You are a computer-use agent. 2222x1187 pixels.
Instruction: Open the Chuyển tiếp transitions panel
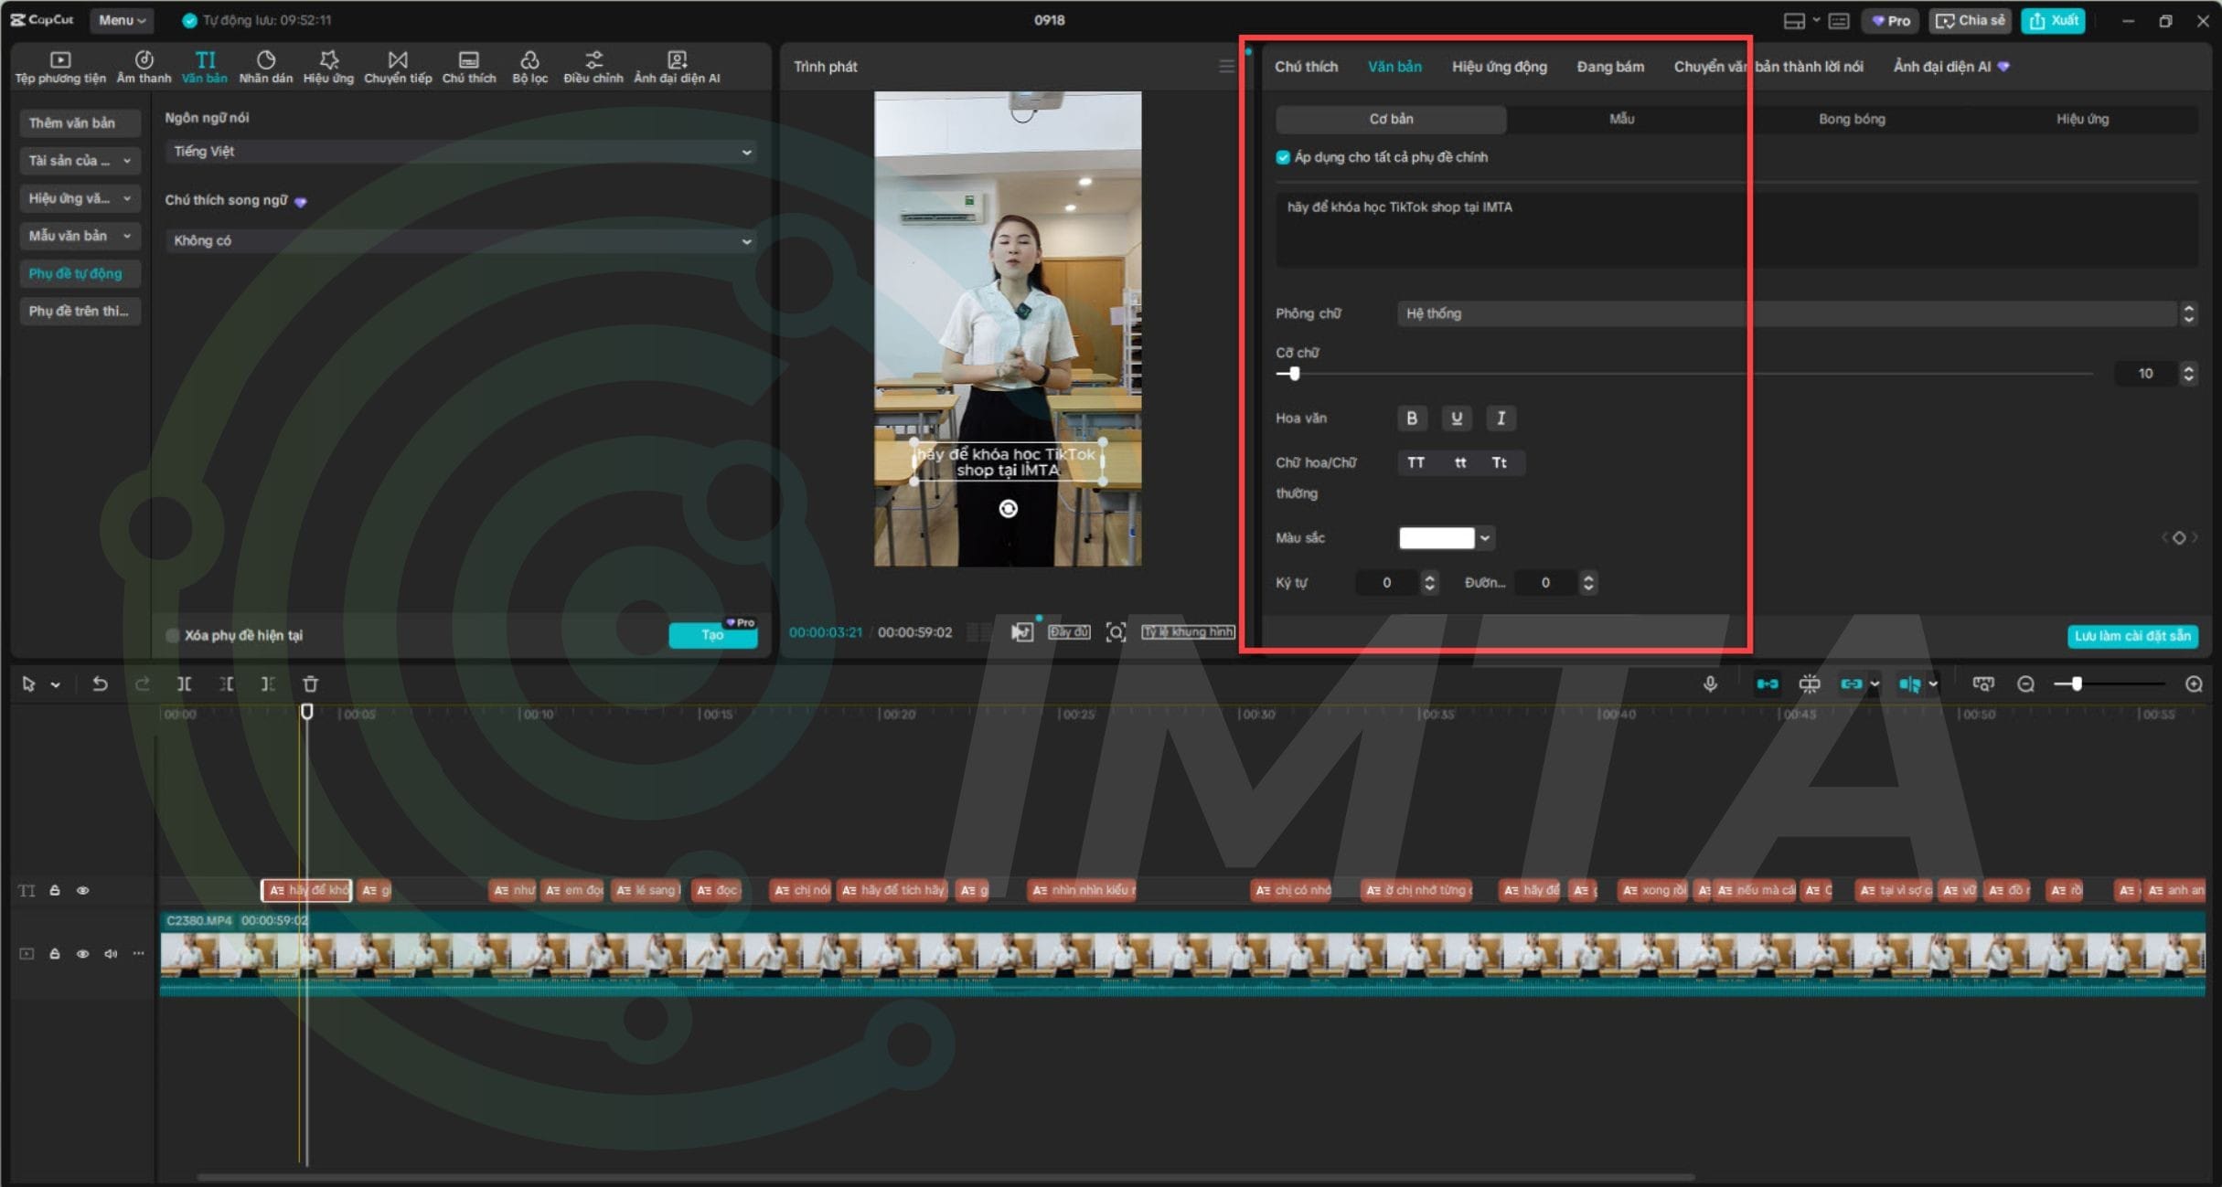[x=397, y=67]
